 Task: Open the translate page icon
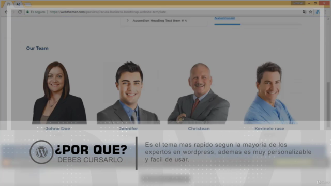click(304, 12)
